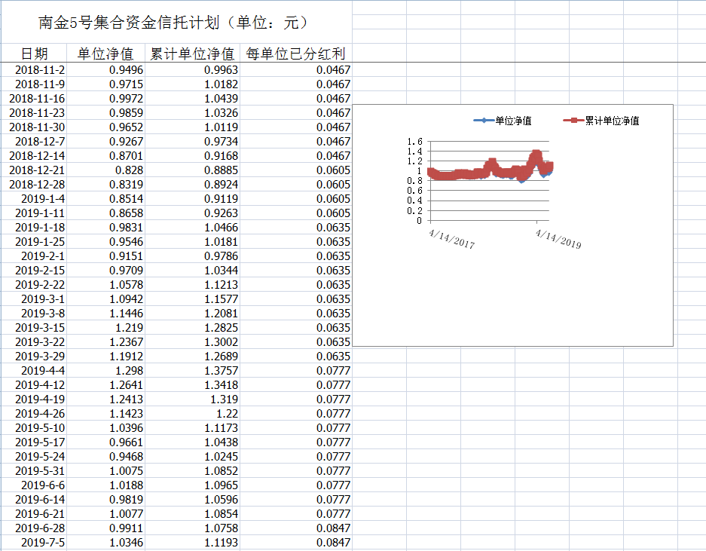Image resolution: width=706 pixels, height=551 pixels.
Task: Click the 累计单位净值 column header
Action: (192, 54)
